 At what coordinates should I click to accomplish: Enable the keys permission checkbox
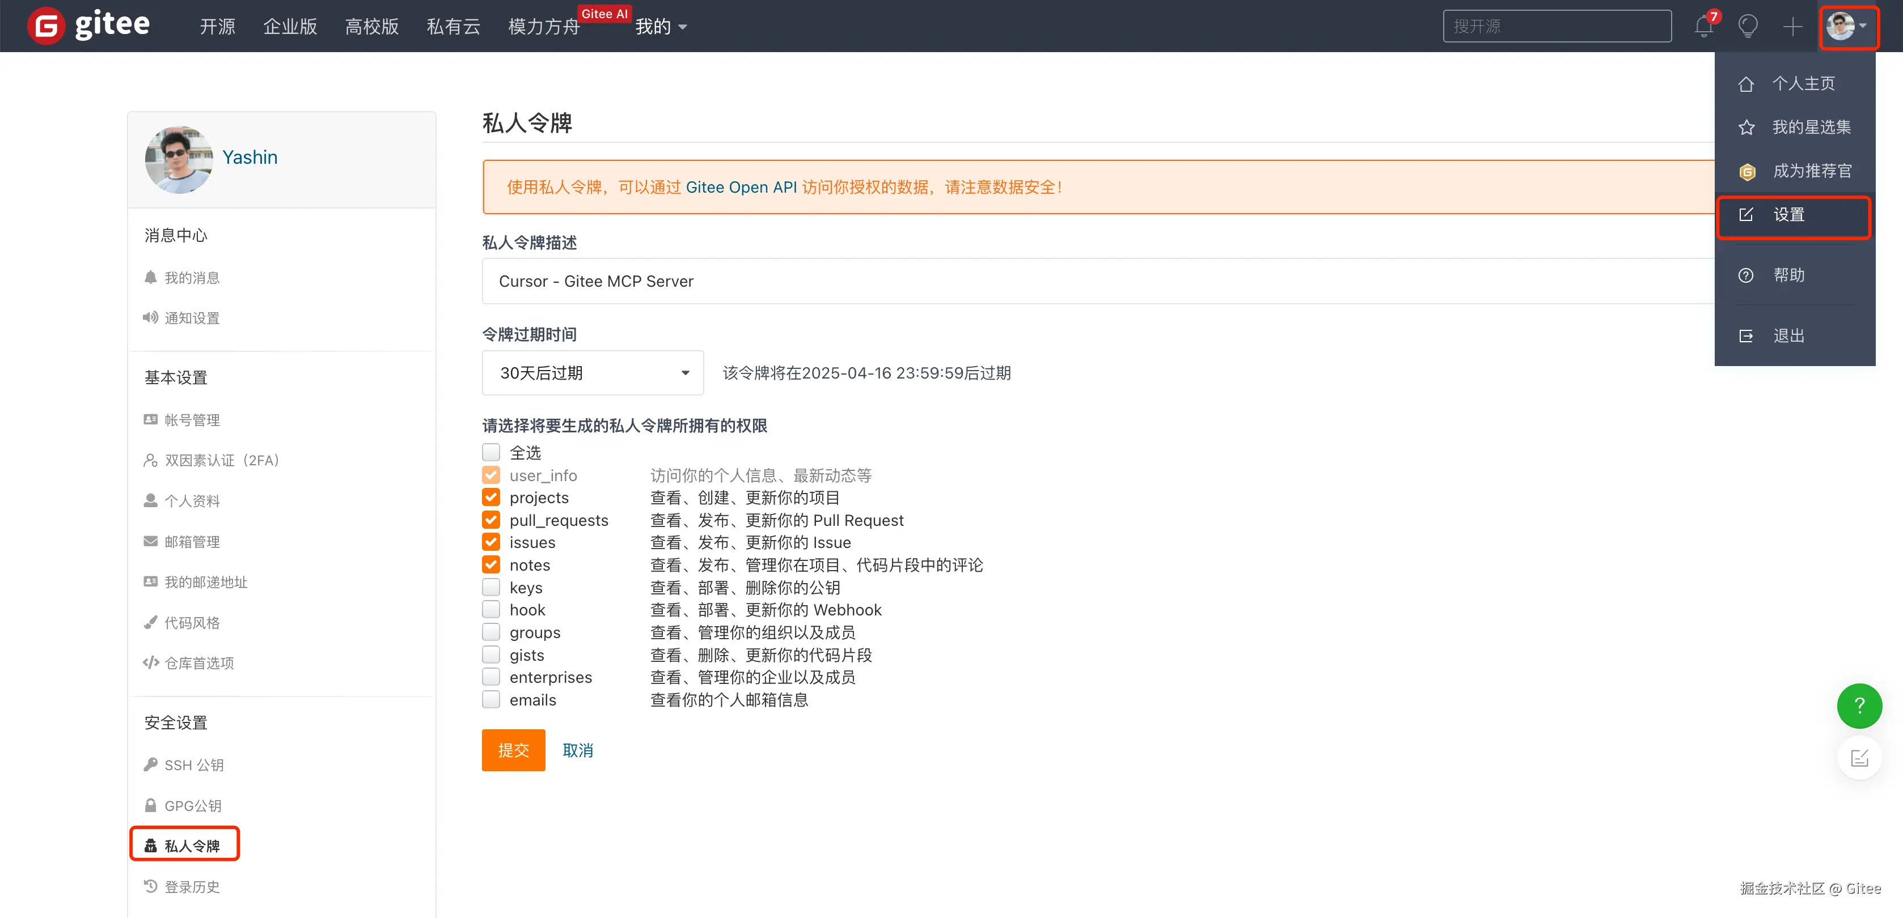click(491, 587)
